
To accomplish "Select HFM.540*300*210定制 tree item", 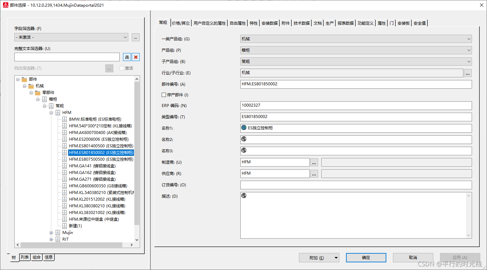I will [100, 126].
